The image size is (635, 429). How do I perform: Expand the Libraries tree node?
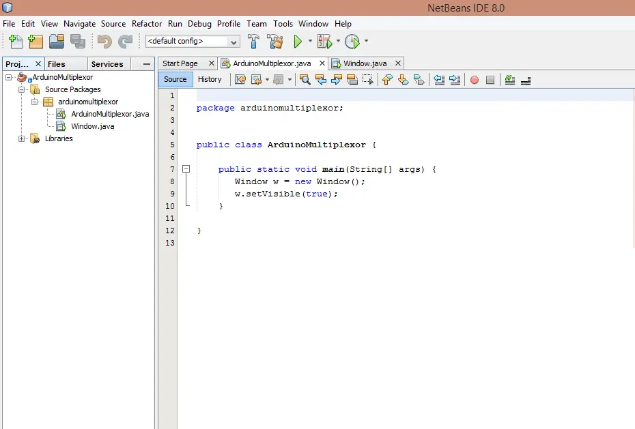point(21,138)
